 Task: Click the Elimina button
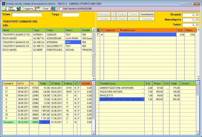point(134,14)
